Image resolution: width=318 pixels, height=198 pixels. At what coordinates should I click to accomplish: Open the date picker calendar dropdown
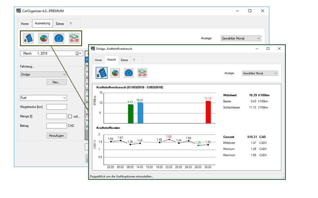[78, 53]
